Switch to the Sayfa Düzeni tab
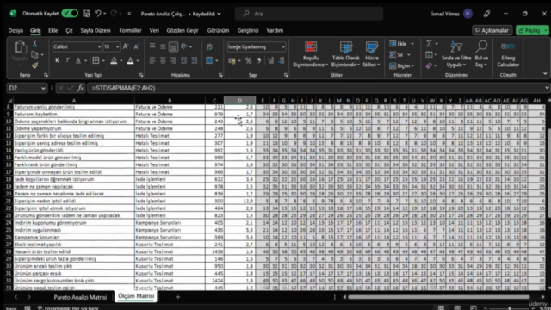The width and height of the screenshot is (551, 310). coord(96,31)
